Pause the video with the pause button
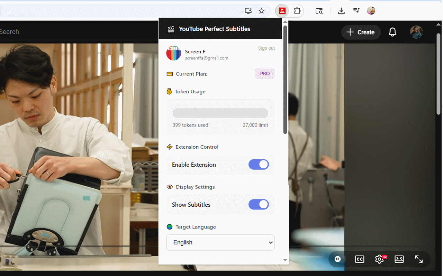443x276 pixels. 338,259
